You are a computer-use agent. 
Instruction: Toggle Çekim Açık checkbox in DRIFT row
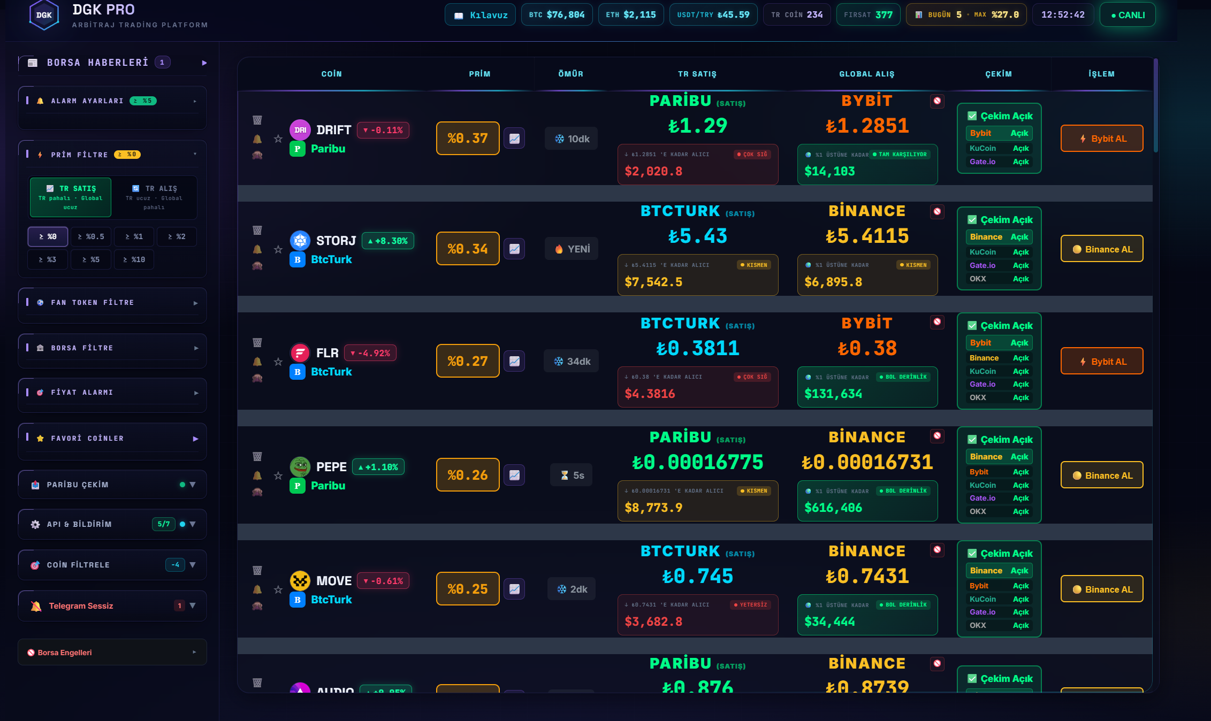[972, 116]
